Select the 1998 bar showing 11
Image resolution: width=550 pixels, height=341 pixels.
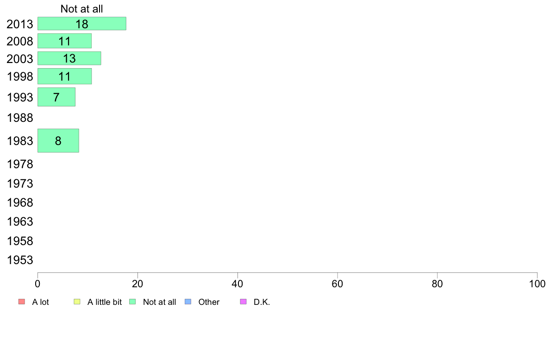64,76
